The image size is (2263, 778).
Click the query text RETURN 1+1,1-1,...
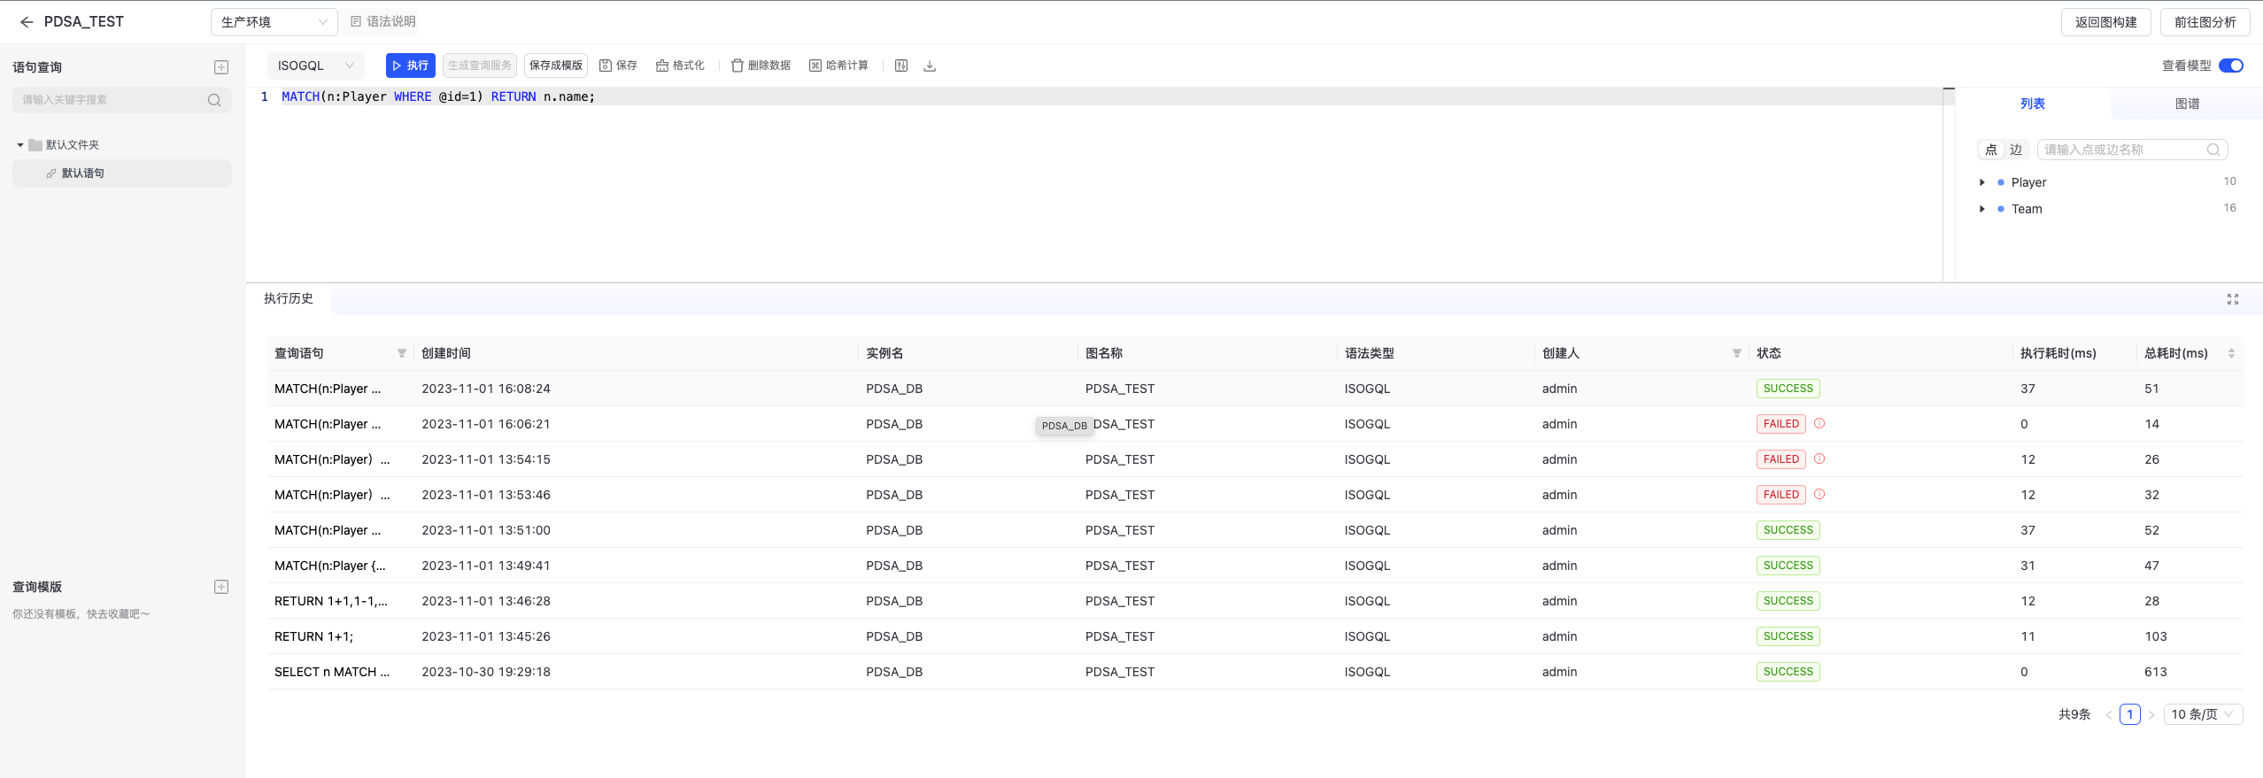click(331, 601)
